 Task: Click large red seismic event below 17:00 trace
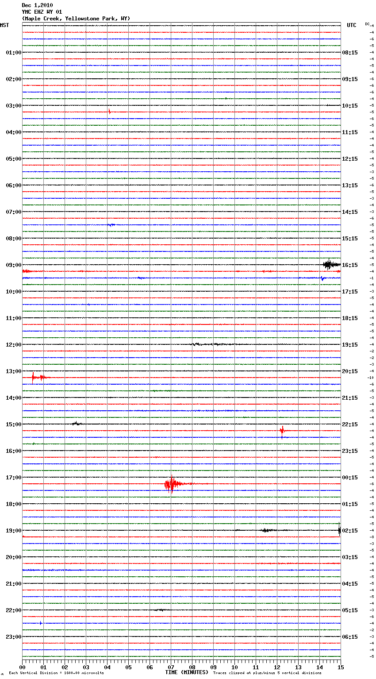click(x=175, y=484)
